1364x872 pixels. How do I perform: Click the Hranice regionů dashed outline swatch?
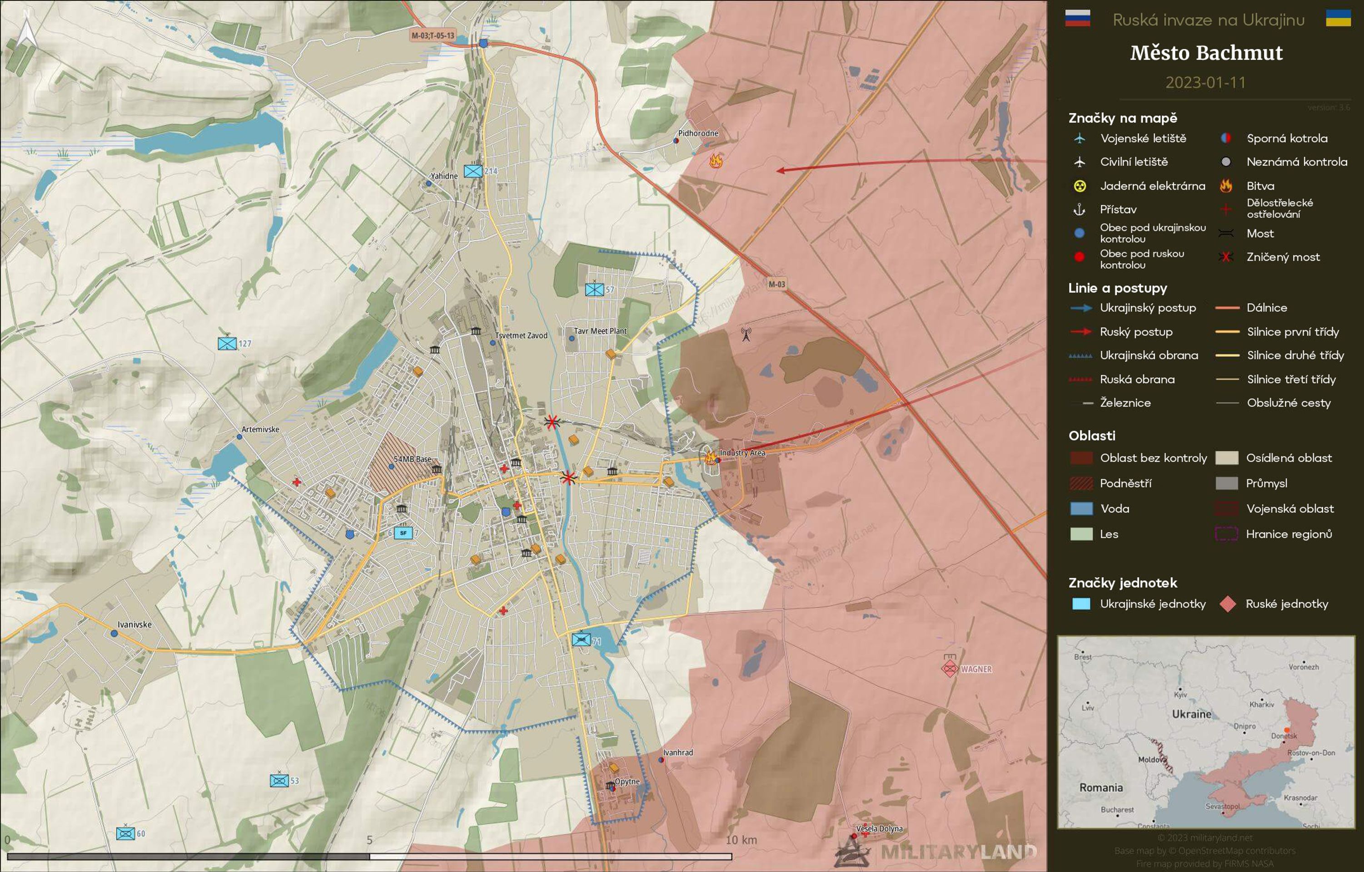[1227, 534]
